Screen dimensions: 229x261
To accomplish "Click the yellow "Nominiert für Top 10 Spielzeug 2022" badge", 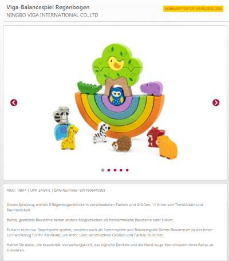I will [x=193, y=9].
